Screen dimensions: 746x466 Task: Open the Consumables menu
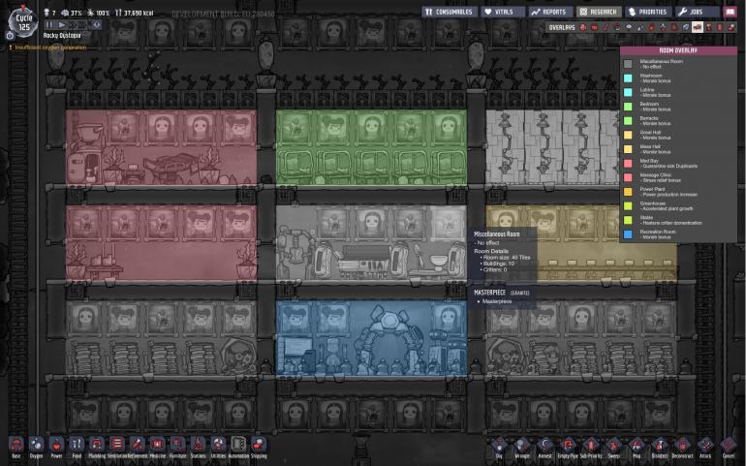[x=450, y=12]
